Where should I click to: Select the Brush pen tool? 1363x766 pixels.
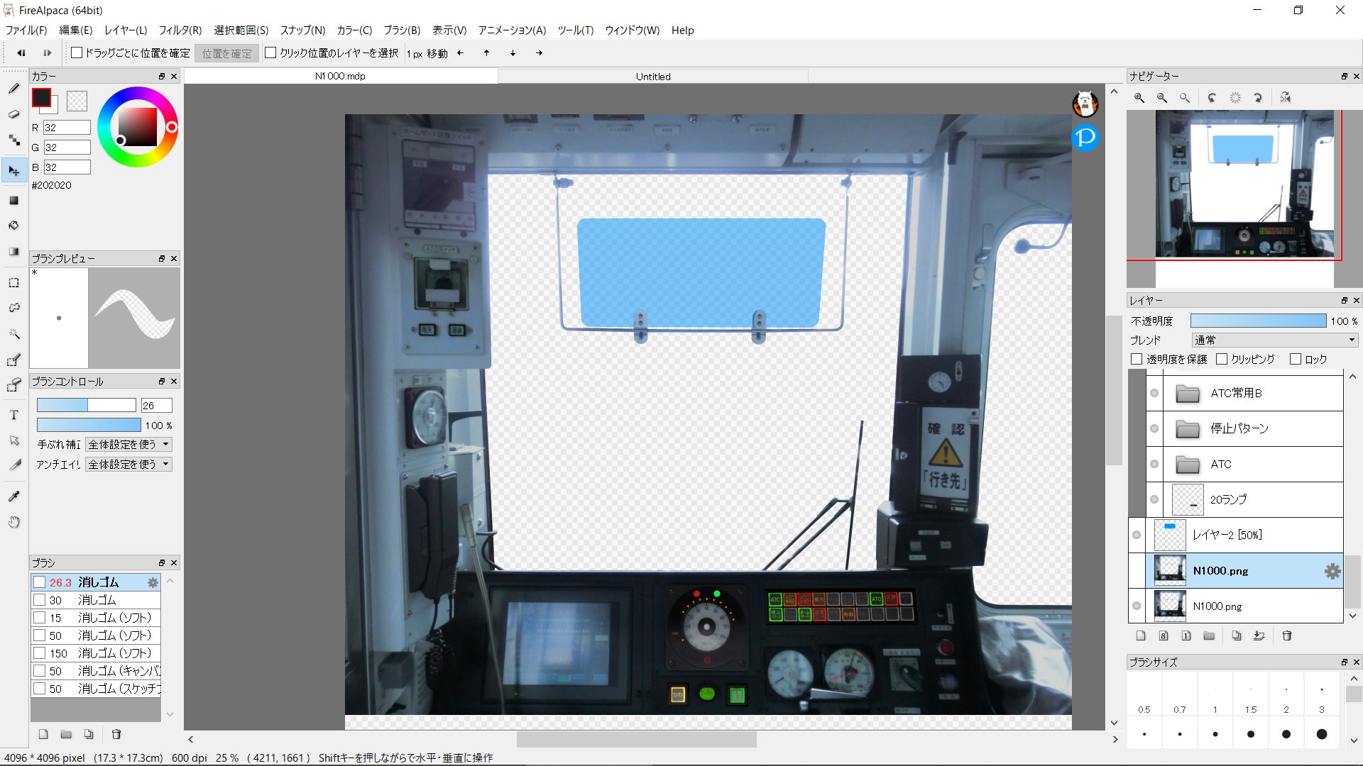[13, 89]
